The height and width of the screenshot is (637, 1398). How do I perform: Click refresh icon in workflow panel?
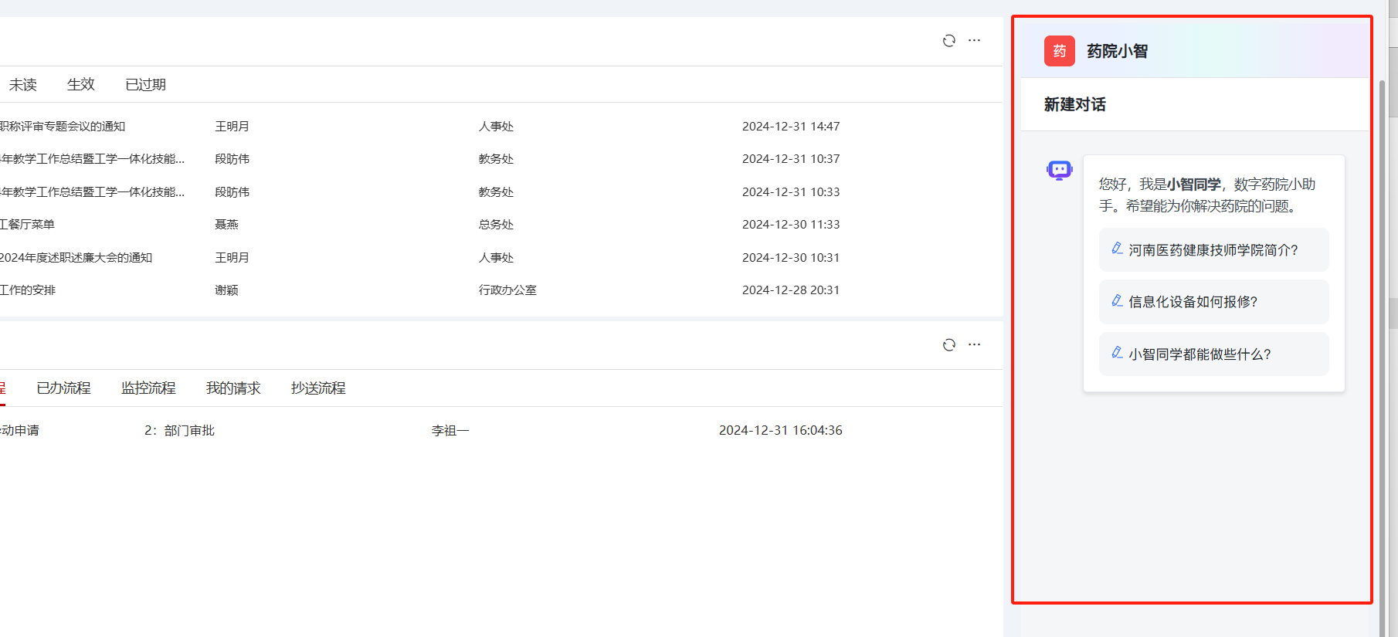tap(949, 345)
